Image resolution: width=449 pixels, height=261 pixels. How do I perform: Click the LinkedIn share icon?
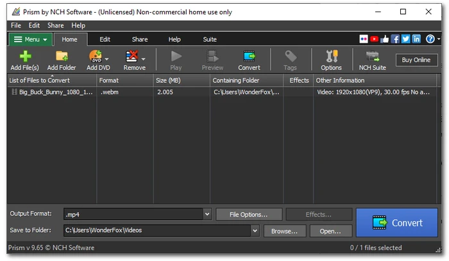tap(416, 39)
